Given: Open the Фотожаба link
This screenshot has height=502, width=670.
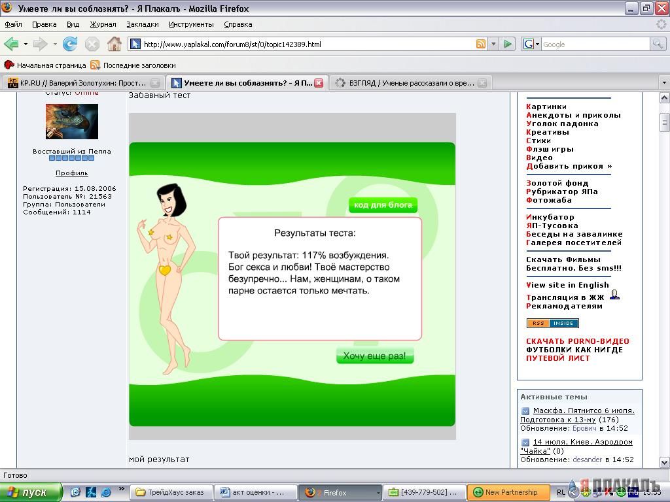Looking at the screenshot, I should (x=549, y=200).
